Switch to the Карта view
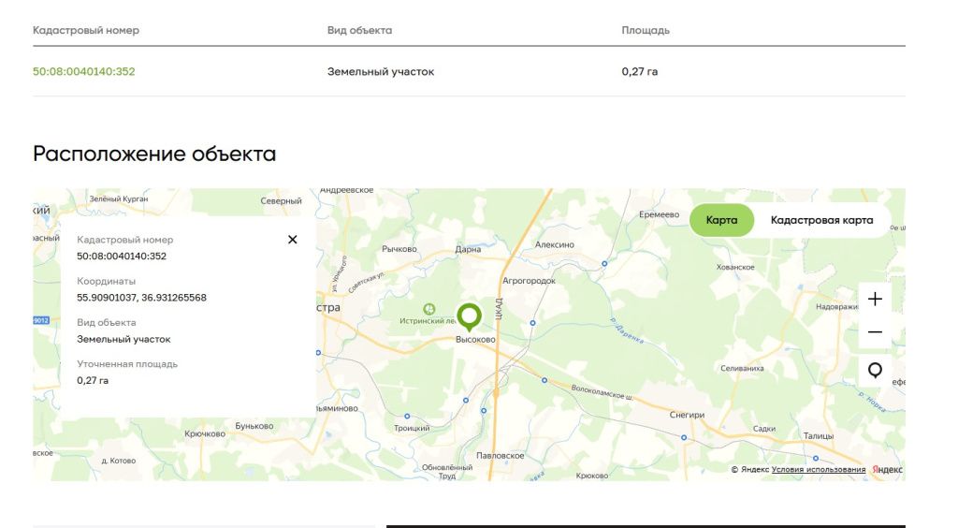This screenshot has height=528, width=958. coord(721,221)
